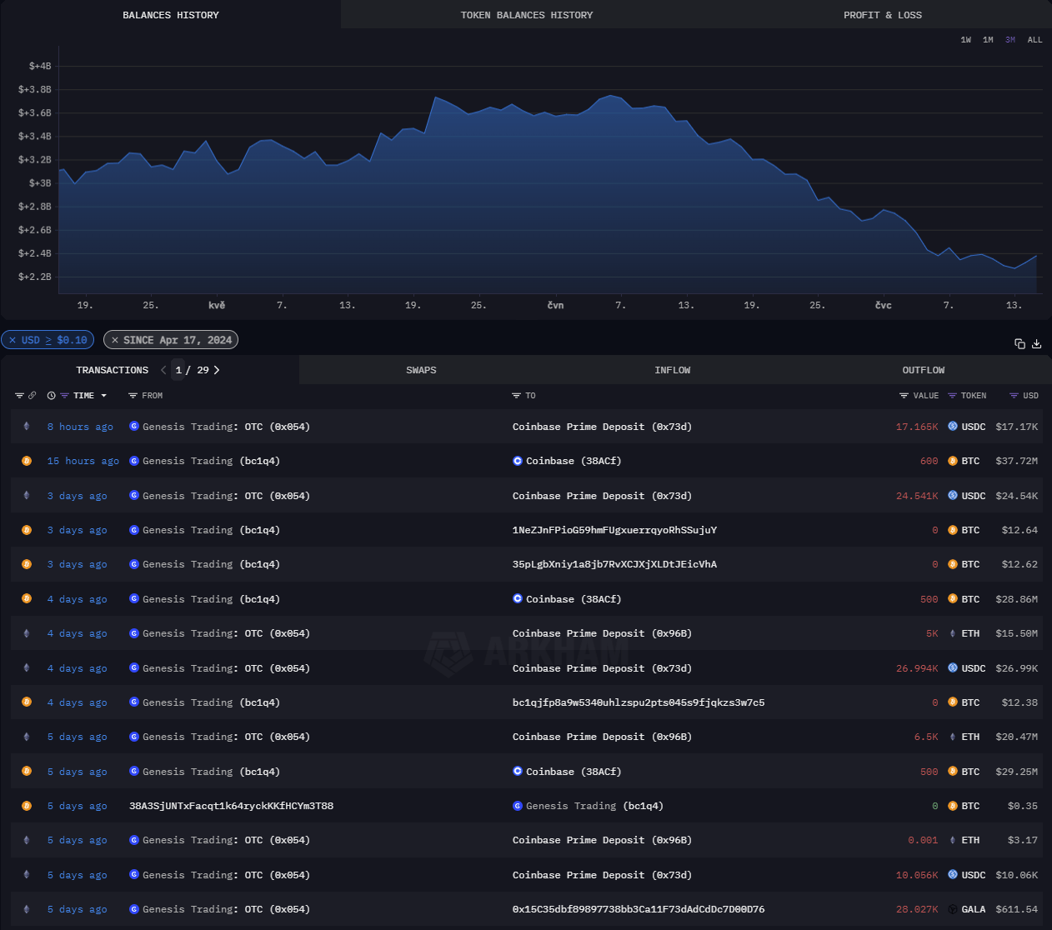Click ETH token icon in $15.50M row
The width and height of the screenshot is (1052, 930).
pyautogui.click(x=953, y=633)
